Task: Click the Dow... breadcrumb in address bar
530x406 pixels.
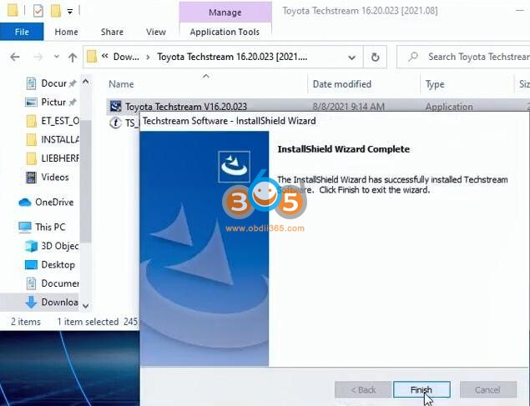Action: pyautogui.click(x=126, y=57)
